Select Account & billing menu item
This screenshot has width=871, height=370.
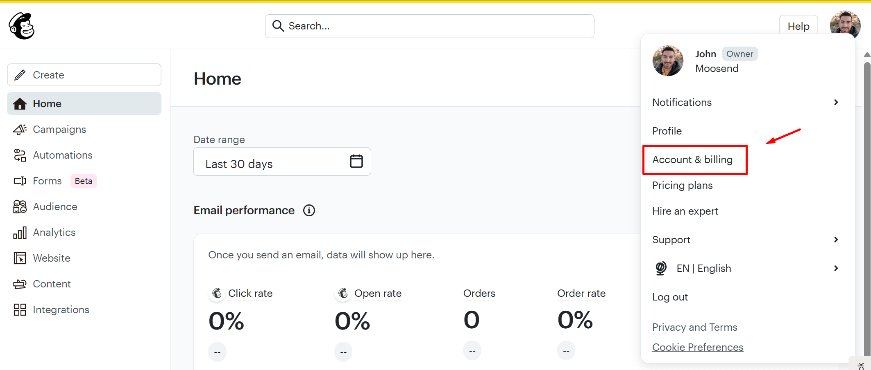click(692, 160)
